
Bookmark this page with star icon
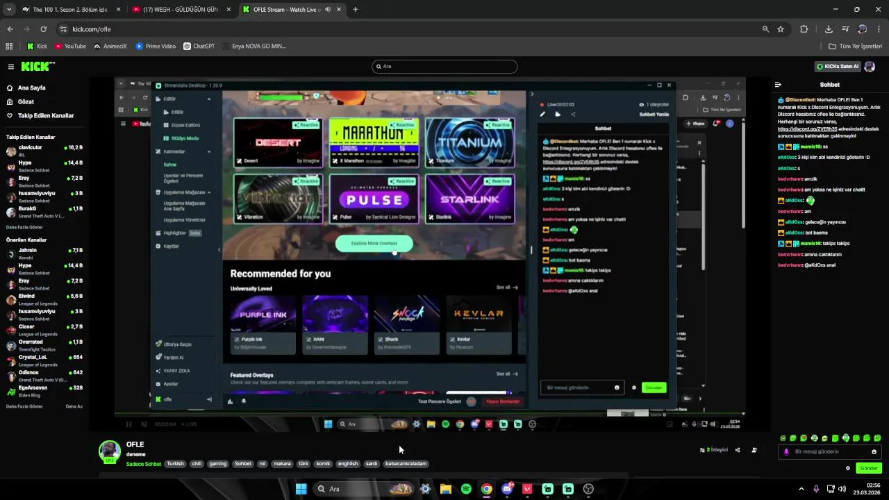point(781,29)
